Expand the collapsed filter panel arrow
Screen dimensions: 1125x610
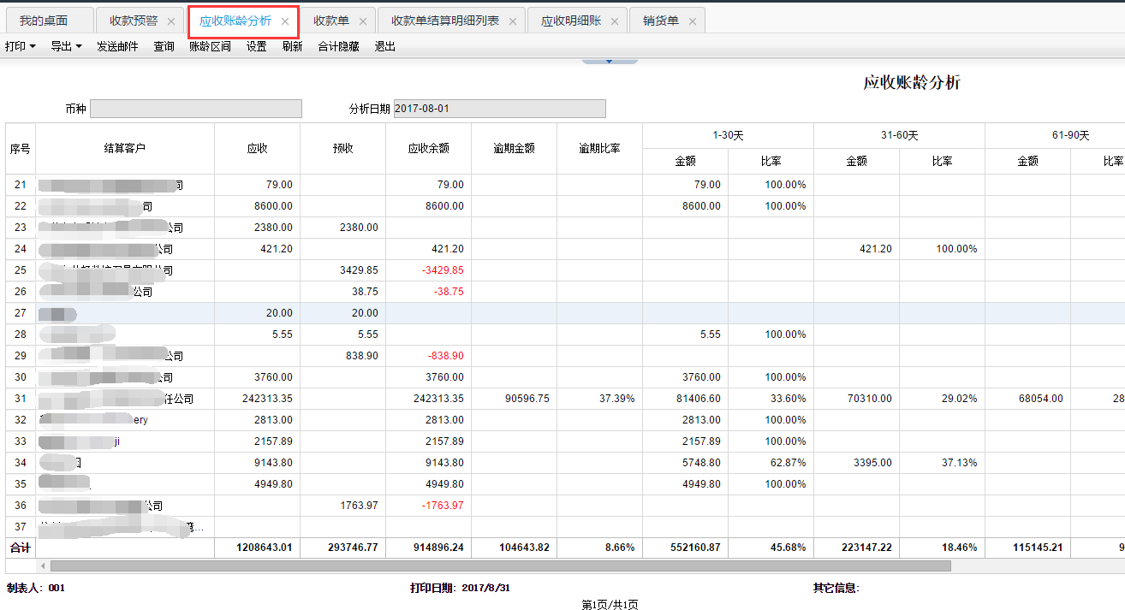(610, 61)
